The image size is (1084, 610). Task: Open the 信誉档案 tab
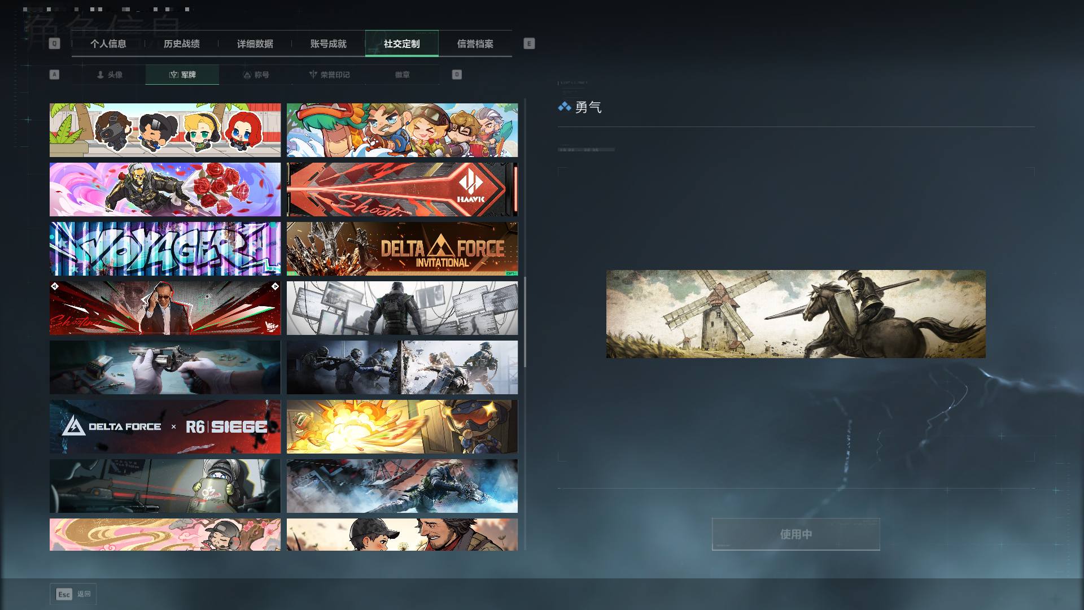point(475,43)
